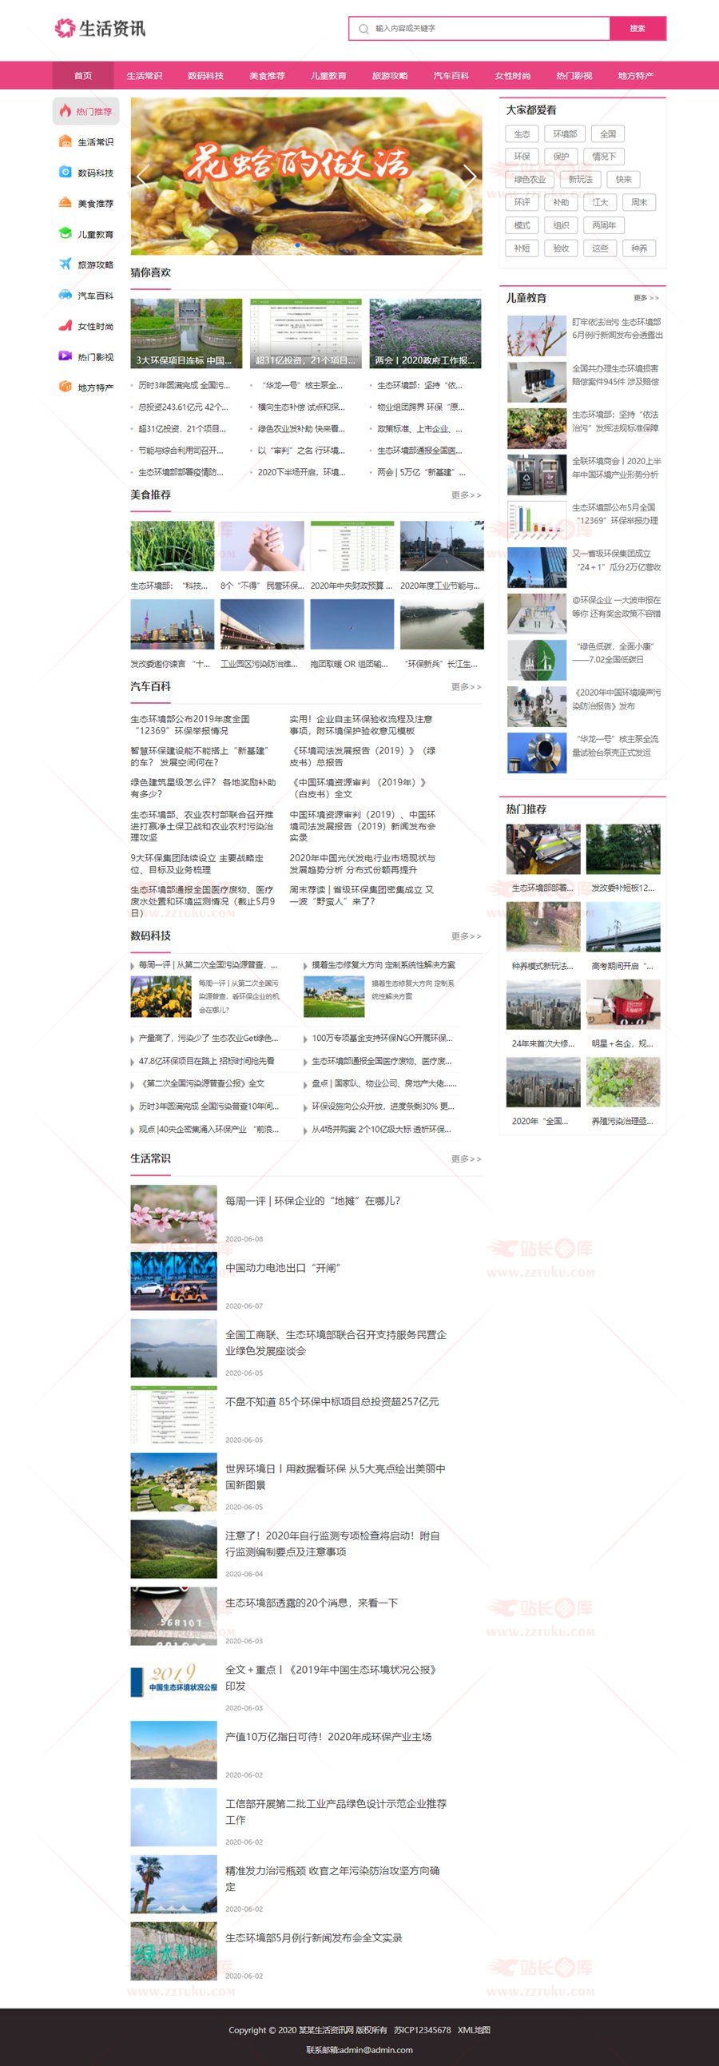The image size is (719, 2066).
Task: Go to next carousel slide arrow
Action: (470, 177)
